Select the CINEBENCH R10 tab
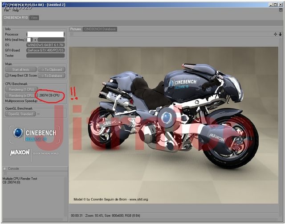285x224 pixels. (16, 18)
